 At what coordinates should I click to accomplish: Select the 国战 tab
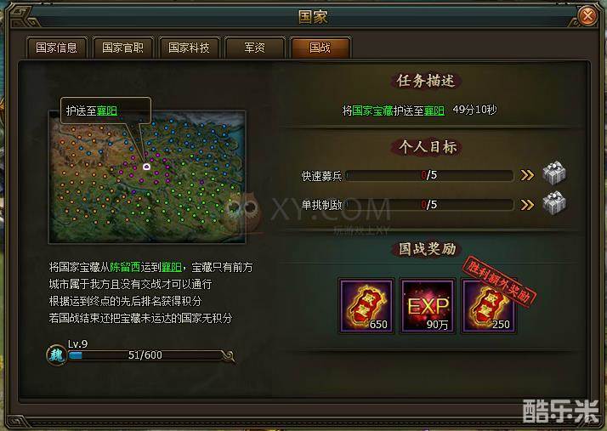tap(321, 48)
